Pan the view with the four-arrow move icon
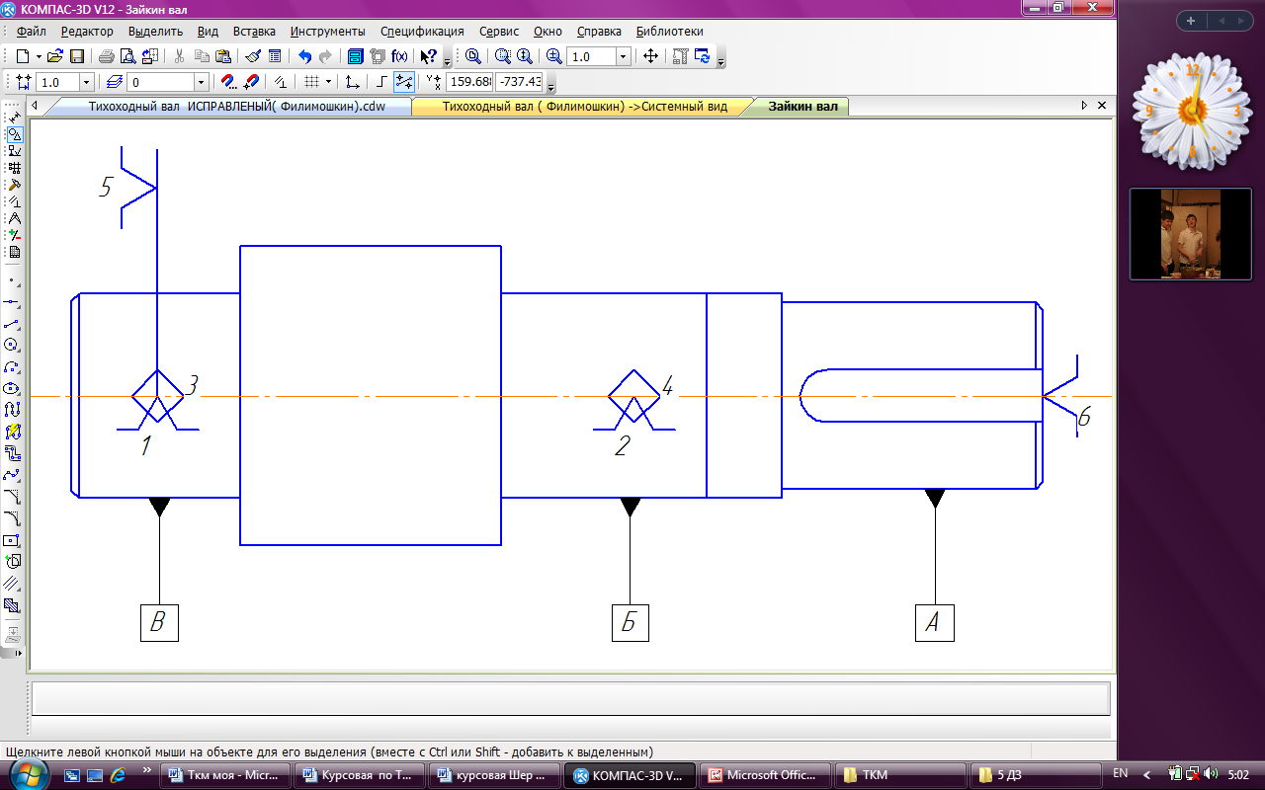The width and height of the screenshot is (1265, 790). pyautogui.click(x=650, y=56)
